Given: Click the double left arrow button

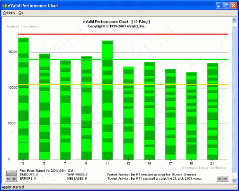Looking at the screenshot, I should (14, 179).
